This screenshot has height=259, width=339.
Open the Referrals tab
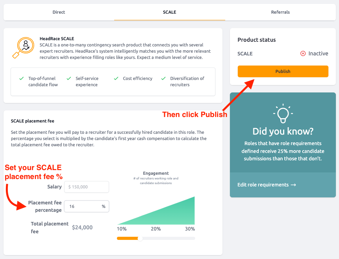click(280, 12)
